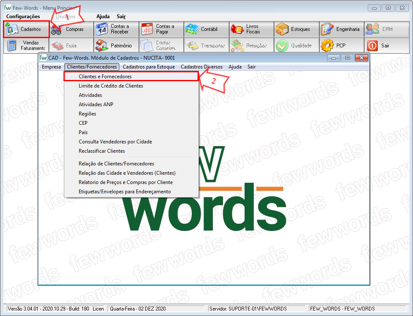Open Ajuda menu in CAD window
The width and height of the screenshot is (413, 316).
pyautogui.click(x=235, y=67)
